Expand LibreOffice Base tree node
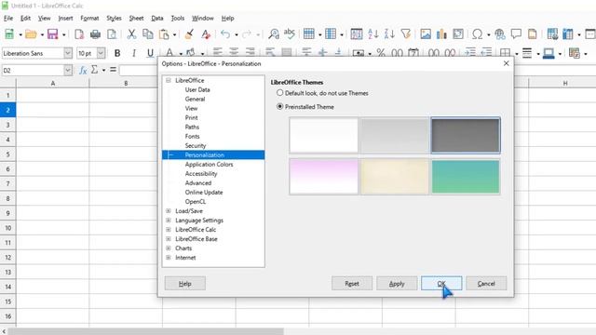The width and height of the screenshot is (596, 335). [x=169, y=239]
